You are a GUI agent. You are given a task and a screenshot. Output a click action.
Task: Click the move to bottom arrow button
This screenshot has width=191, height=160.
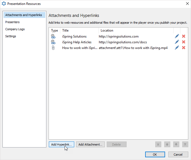pyautogui.click(x=185, y=144)
